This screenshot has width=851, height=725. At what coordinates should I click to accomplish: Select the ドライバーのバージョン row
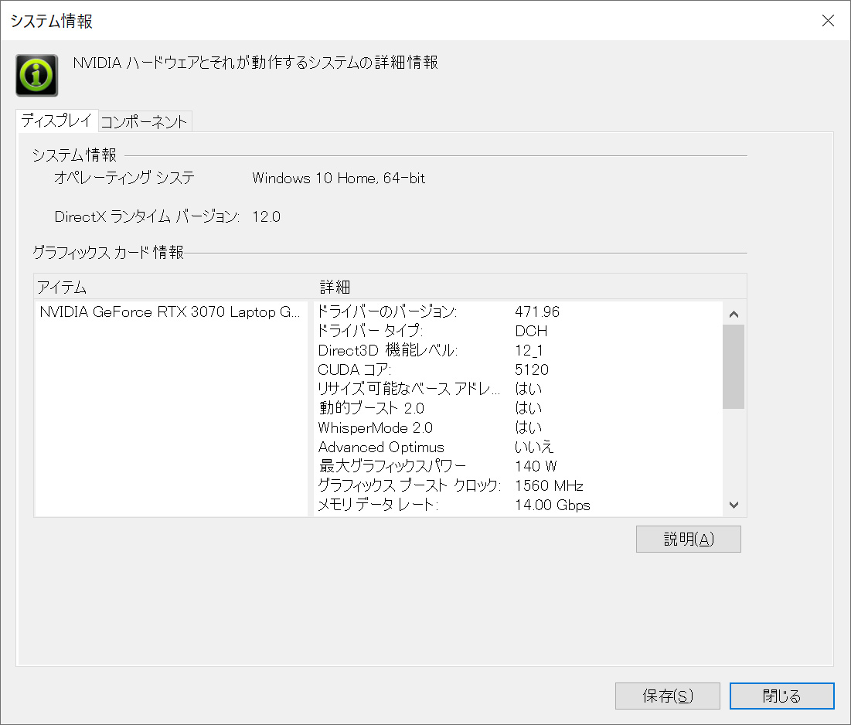(519, 311)
